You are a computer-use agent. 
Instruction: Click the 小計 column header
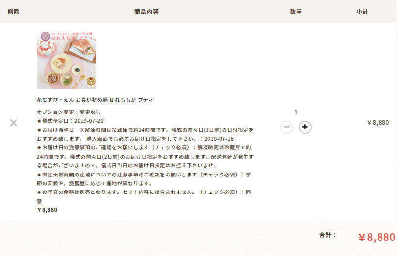pos(362,12)
